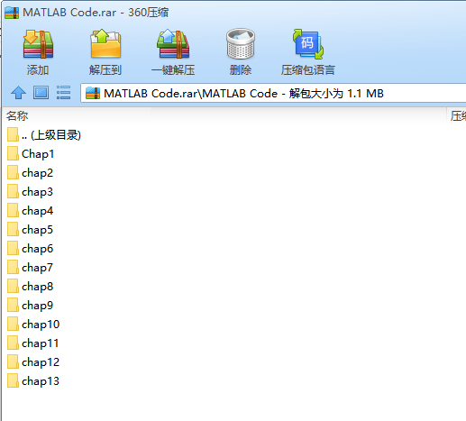Screen dimensions: 466x421
Task: Select the chap11 folder
Action: [x=33, y=343]
